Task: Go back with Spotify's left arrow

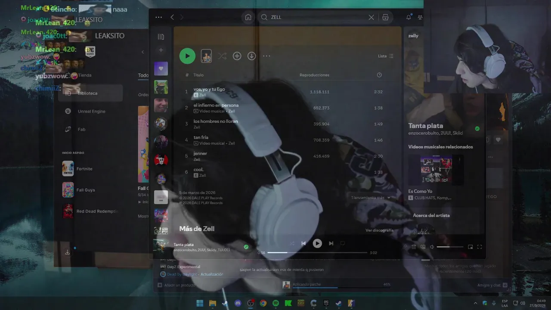Action: [172, 17]
